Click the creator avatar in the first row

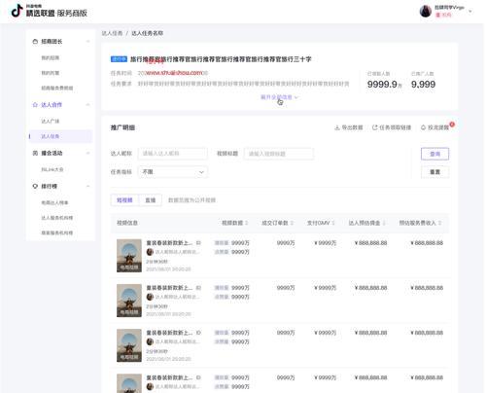coord(150,252)
